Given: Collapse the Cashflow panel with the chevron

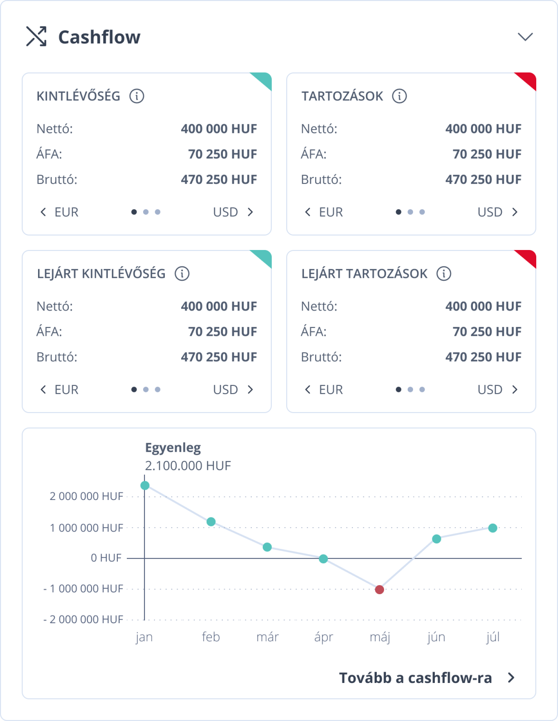Looking at the screenshot, I should [x=525, y=37].
